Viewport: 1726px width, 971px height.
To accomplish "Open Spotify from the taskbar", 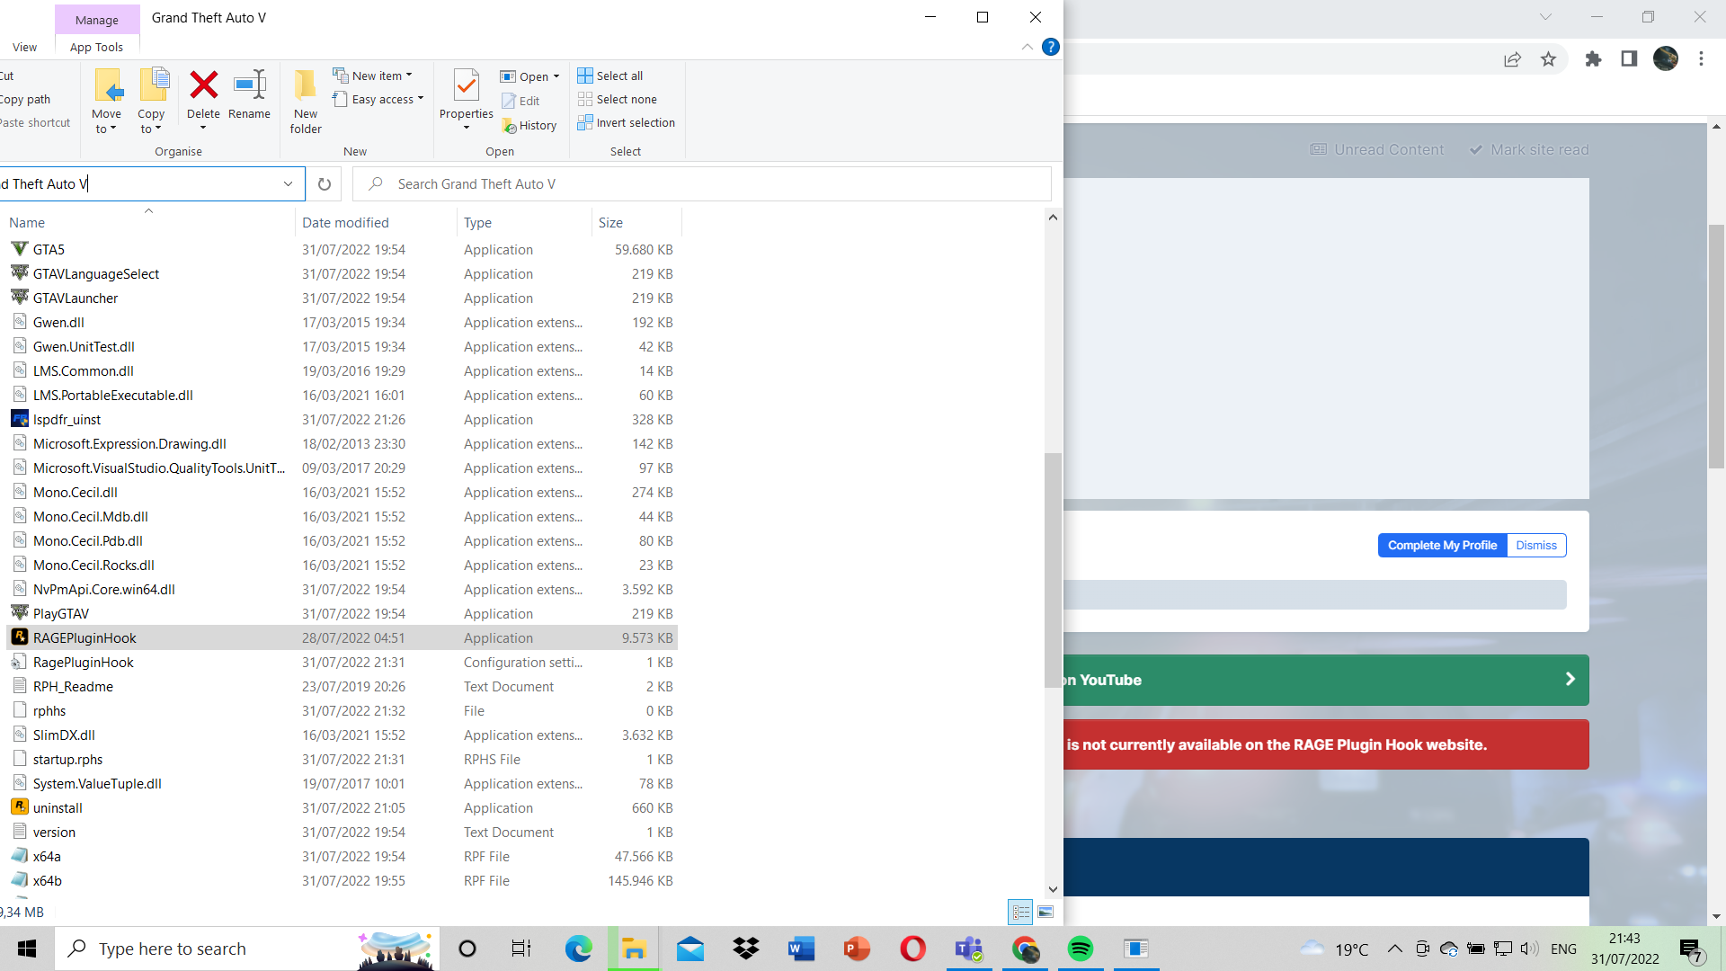I will (x=1080, y=949).
